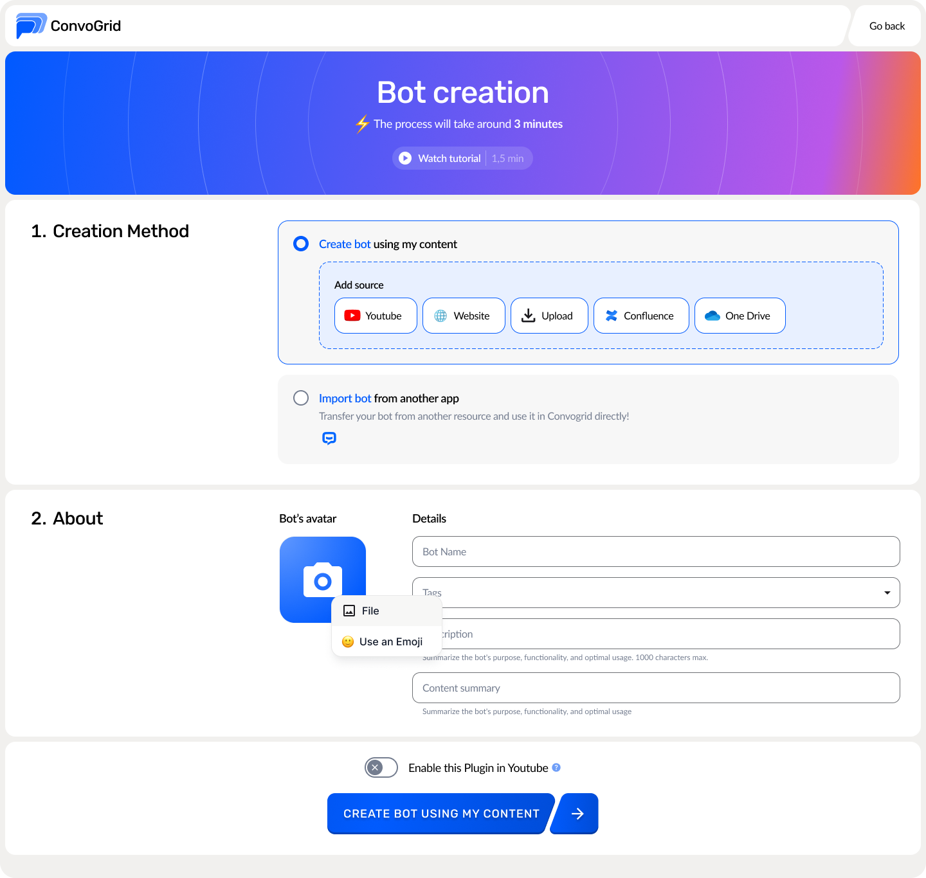Expand the Tags dropdown arrow
926x878 pixels.
887,593
